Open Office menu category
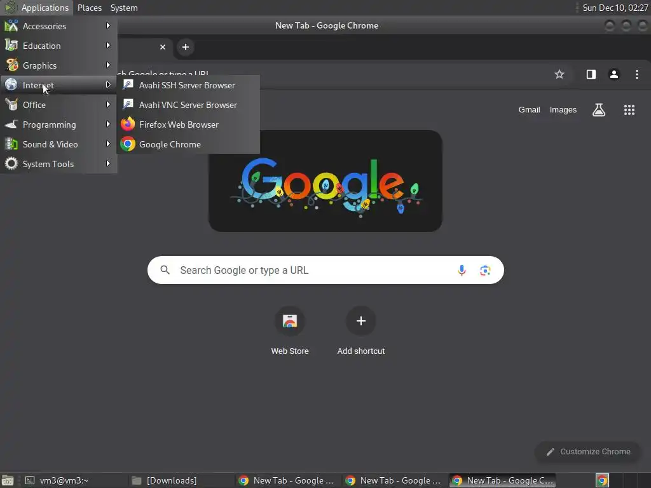Image resolution: width=651 pixels, height=488 pixels. point(58,105)
